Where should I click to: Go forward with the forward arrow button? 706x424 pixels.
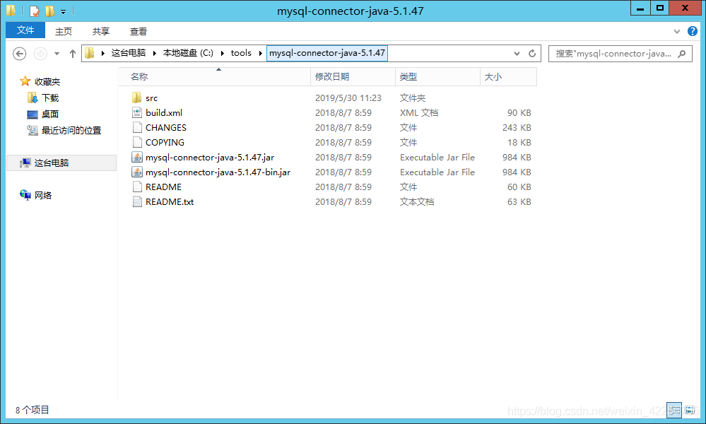(40, 54)
